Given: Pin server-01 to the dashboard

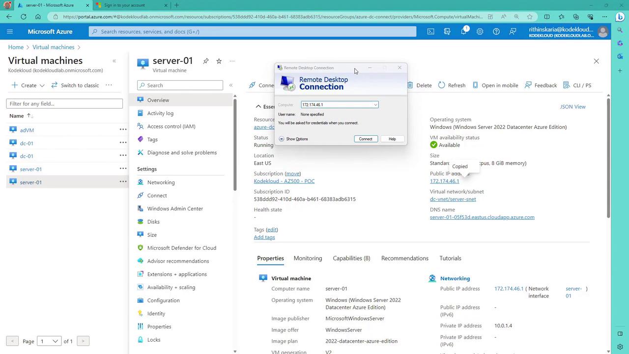Looking at the screenshot, I should 206,61.
